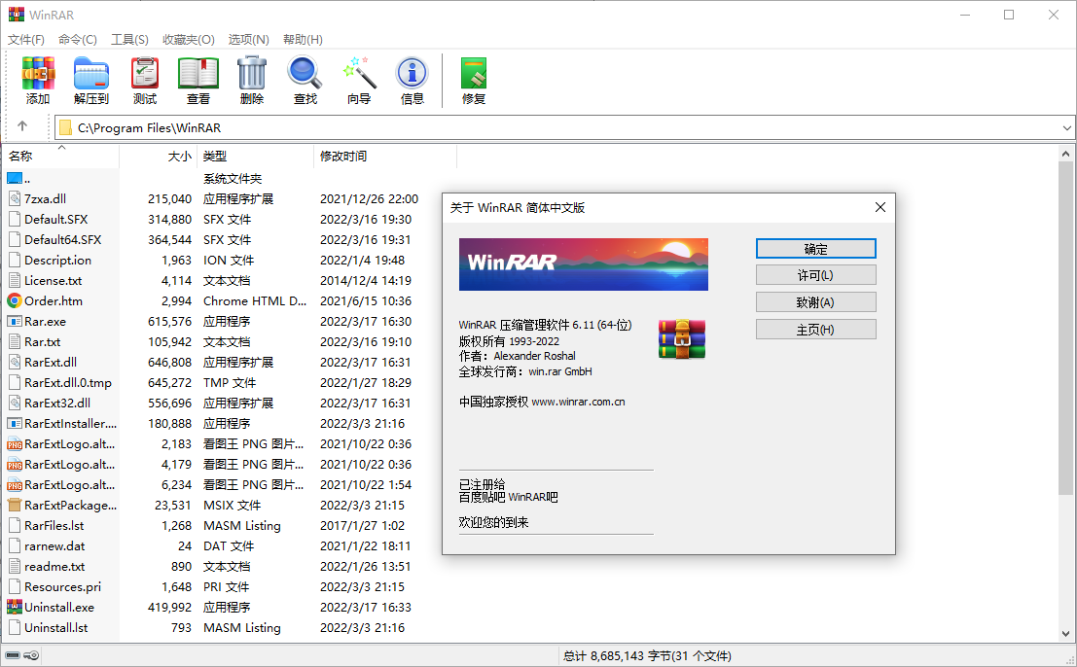Click the file list vertical scrollbar thumb
The height and width of the screenshot is (667, 1077).
click(x=1065, y=328)
